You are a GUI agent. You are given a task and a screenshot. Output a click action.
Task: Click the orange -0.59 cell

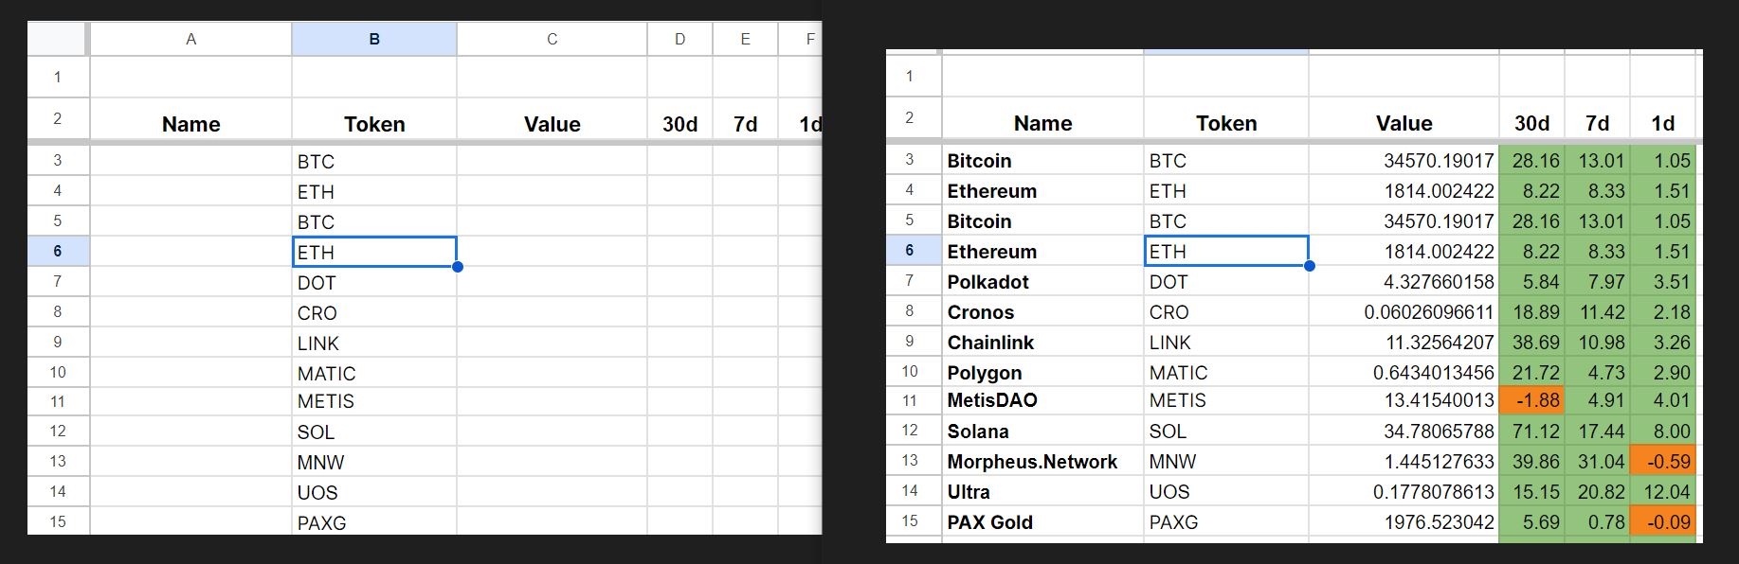1662,462
